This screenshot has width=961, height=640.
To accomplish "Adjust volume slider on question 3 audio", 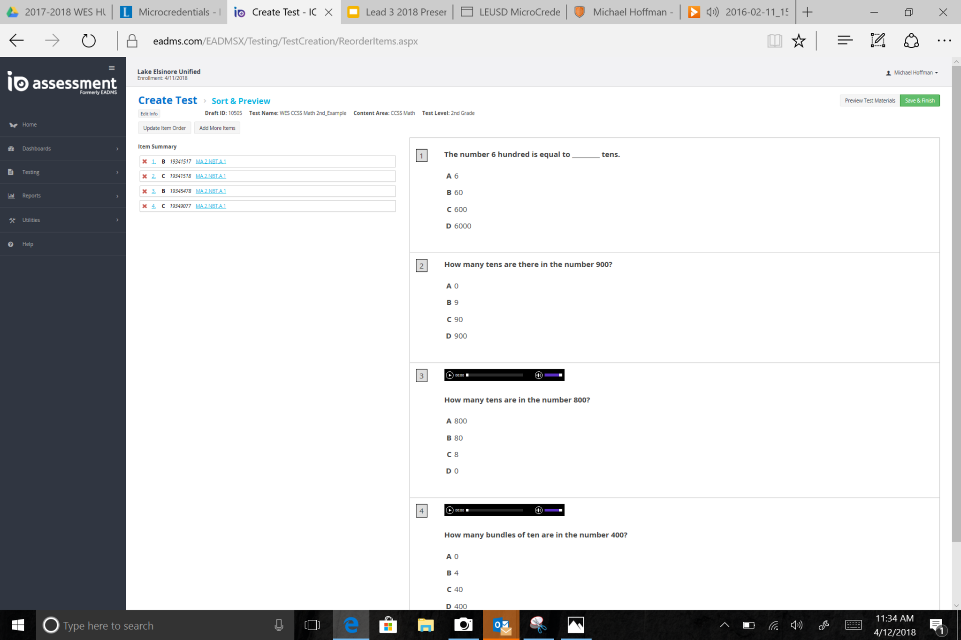I will [x=553, y=375].
